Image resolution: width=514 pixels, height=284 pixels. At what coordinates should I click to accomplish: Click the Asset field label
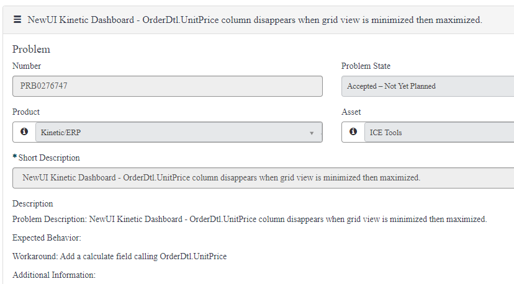tap(351, 112)
